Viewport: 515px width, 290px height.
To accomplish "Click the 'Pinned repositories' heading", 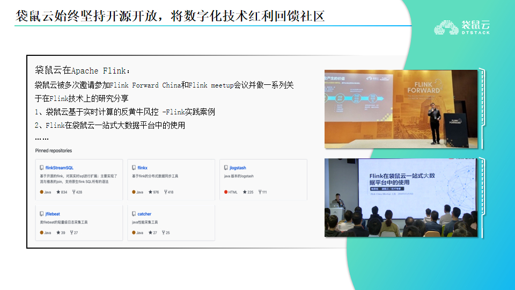I will tap(54, 150).
